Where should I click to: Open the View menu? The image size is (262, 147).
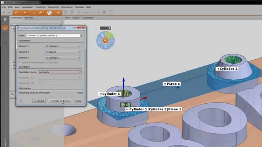tap(17, 7)
